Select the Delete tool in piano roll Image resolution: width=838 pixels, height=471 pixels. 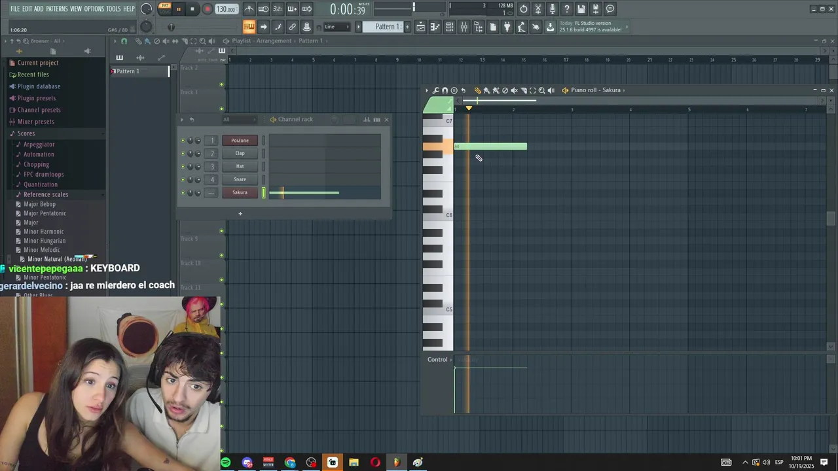(505, 90)
